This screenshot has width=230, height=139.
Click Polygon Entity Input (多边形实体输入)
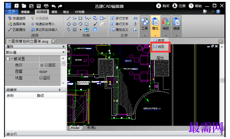click(44, 30)
